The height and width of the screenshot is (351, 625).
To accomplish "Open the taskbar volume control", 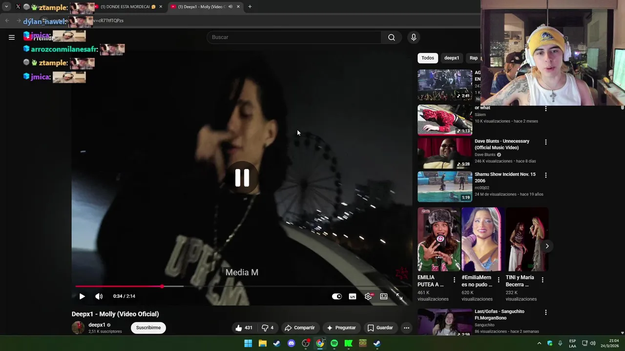I will pos(592,343).
